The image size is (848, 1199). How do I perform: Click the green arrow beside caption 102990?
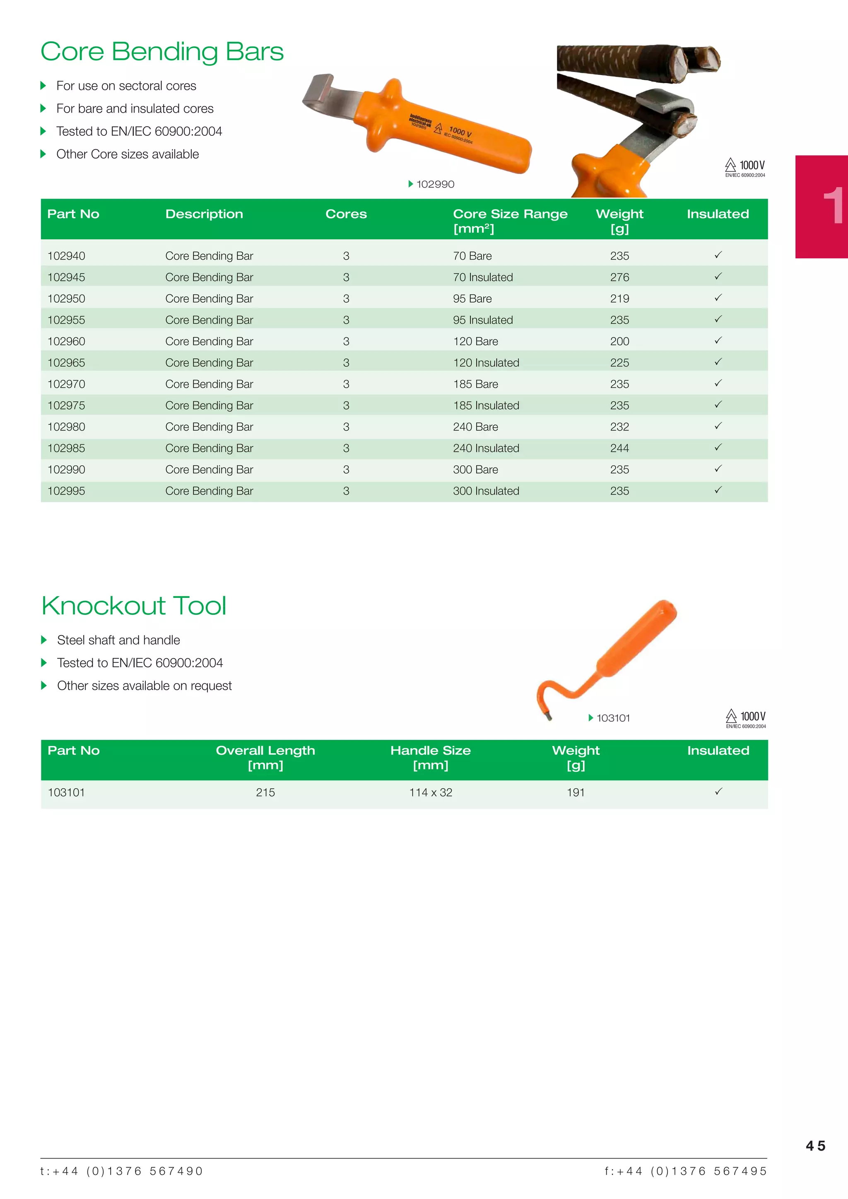(411, 184)
